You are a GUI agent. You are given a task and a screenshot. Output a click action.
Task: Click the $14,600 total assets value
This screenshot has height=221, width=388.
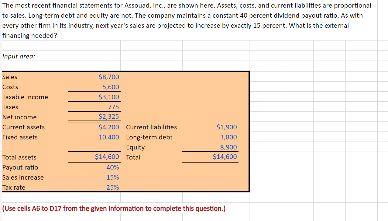107,157
